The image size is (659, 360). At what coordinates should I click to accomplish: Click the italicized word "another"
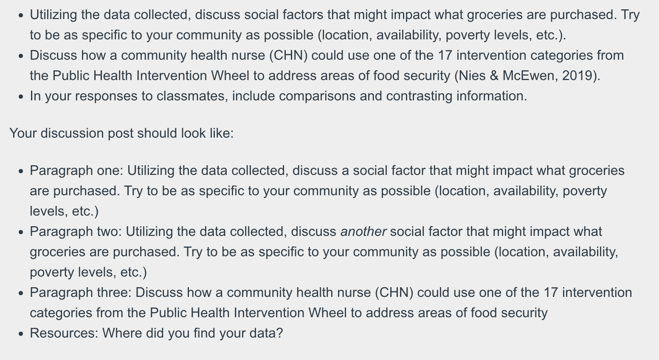(363, 232)
